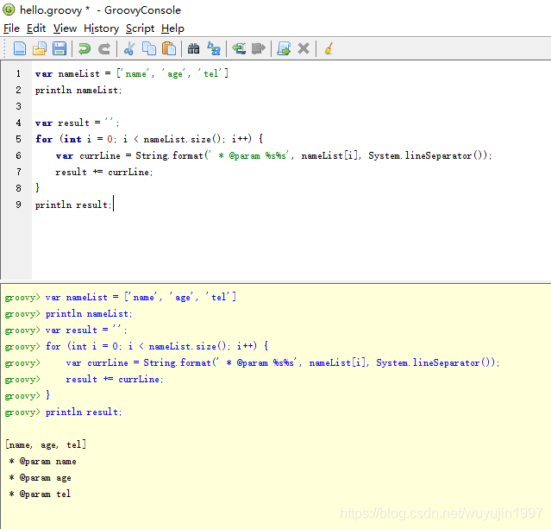Run the script with the Execute icon
The height and width of the screenshot is (529, 551).
pyautogui.click(x=284, y=48)
